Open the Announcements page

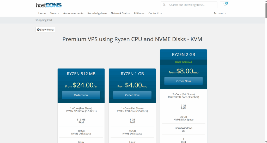[73, 13]
